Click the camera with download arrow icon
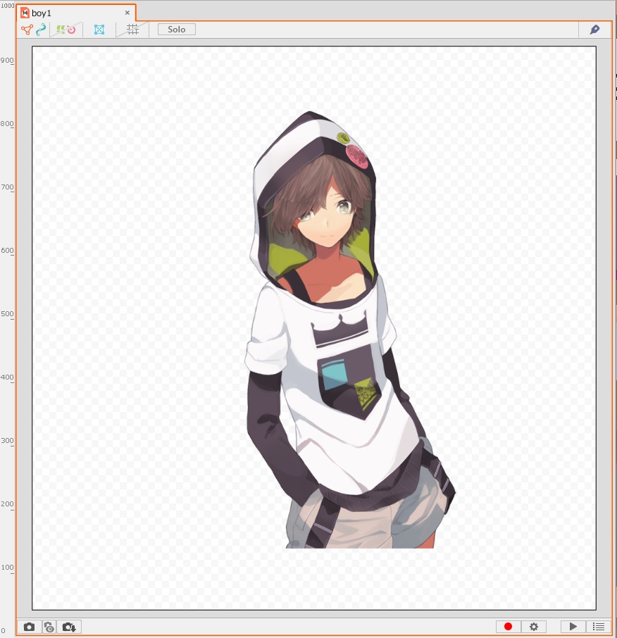 pyautogui.click(x=69, y=627)
